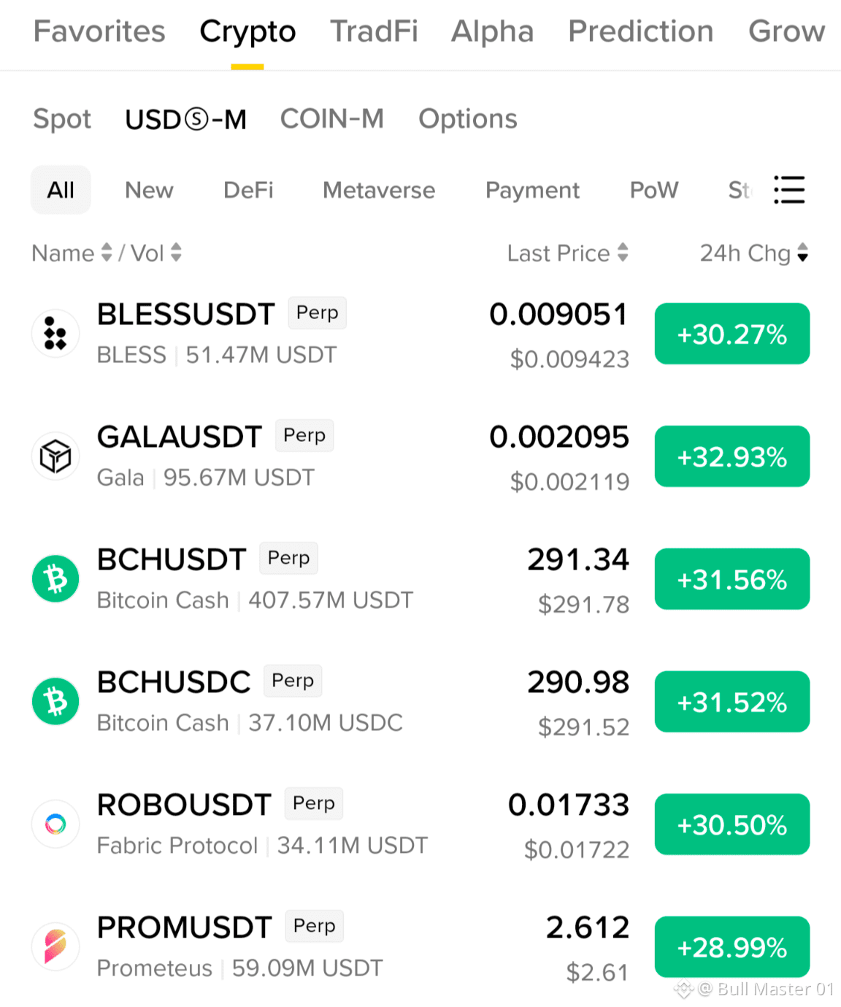Screen dimensions: 841x1007
Task: Switch to the COIN-M tab
Action: point(332,119)
